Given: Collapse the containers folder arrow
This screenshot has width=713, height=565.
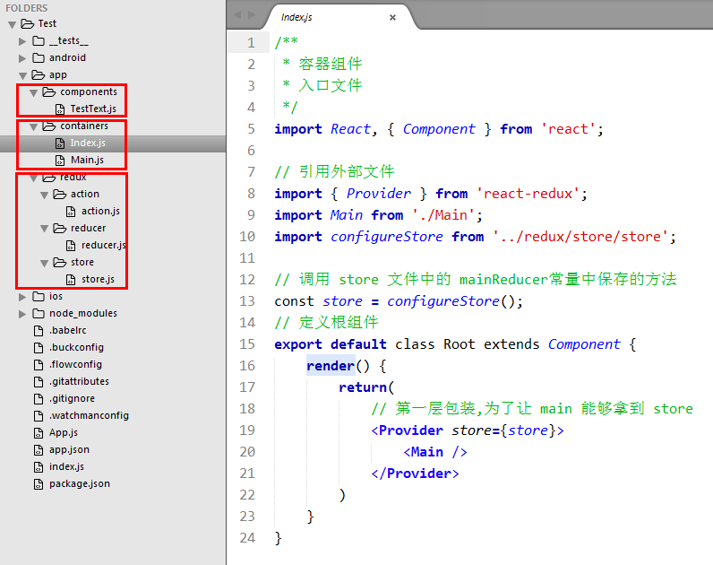Looking at the screenshot, I should coord(34,126).
